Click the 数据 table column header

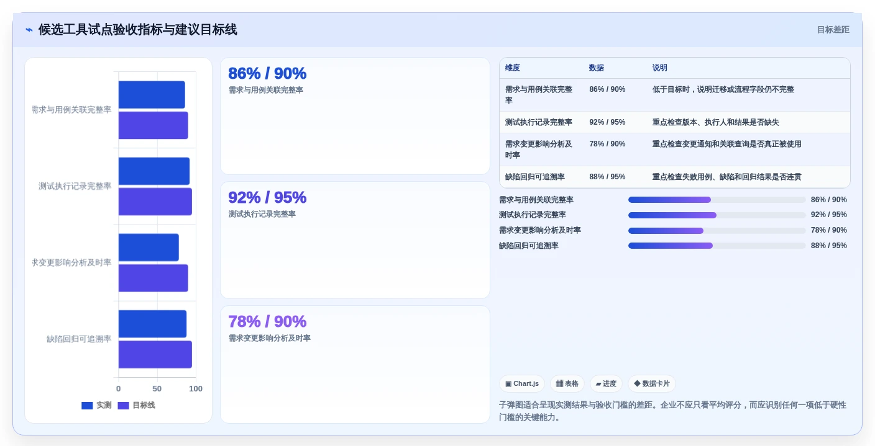coord(597,68)
